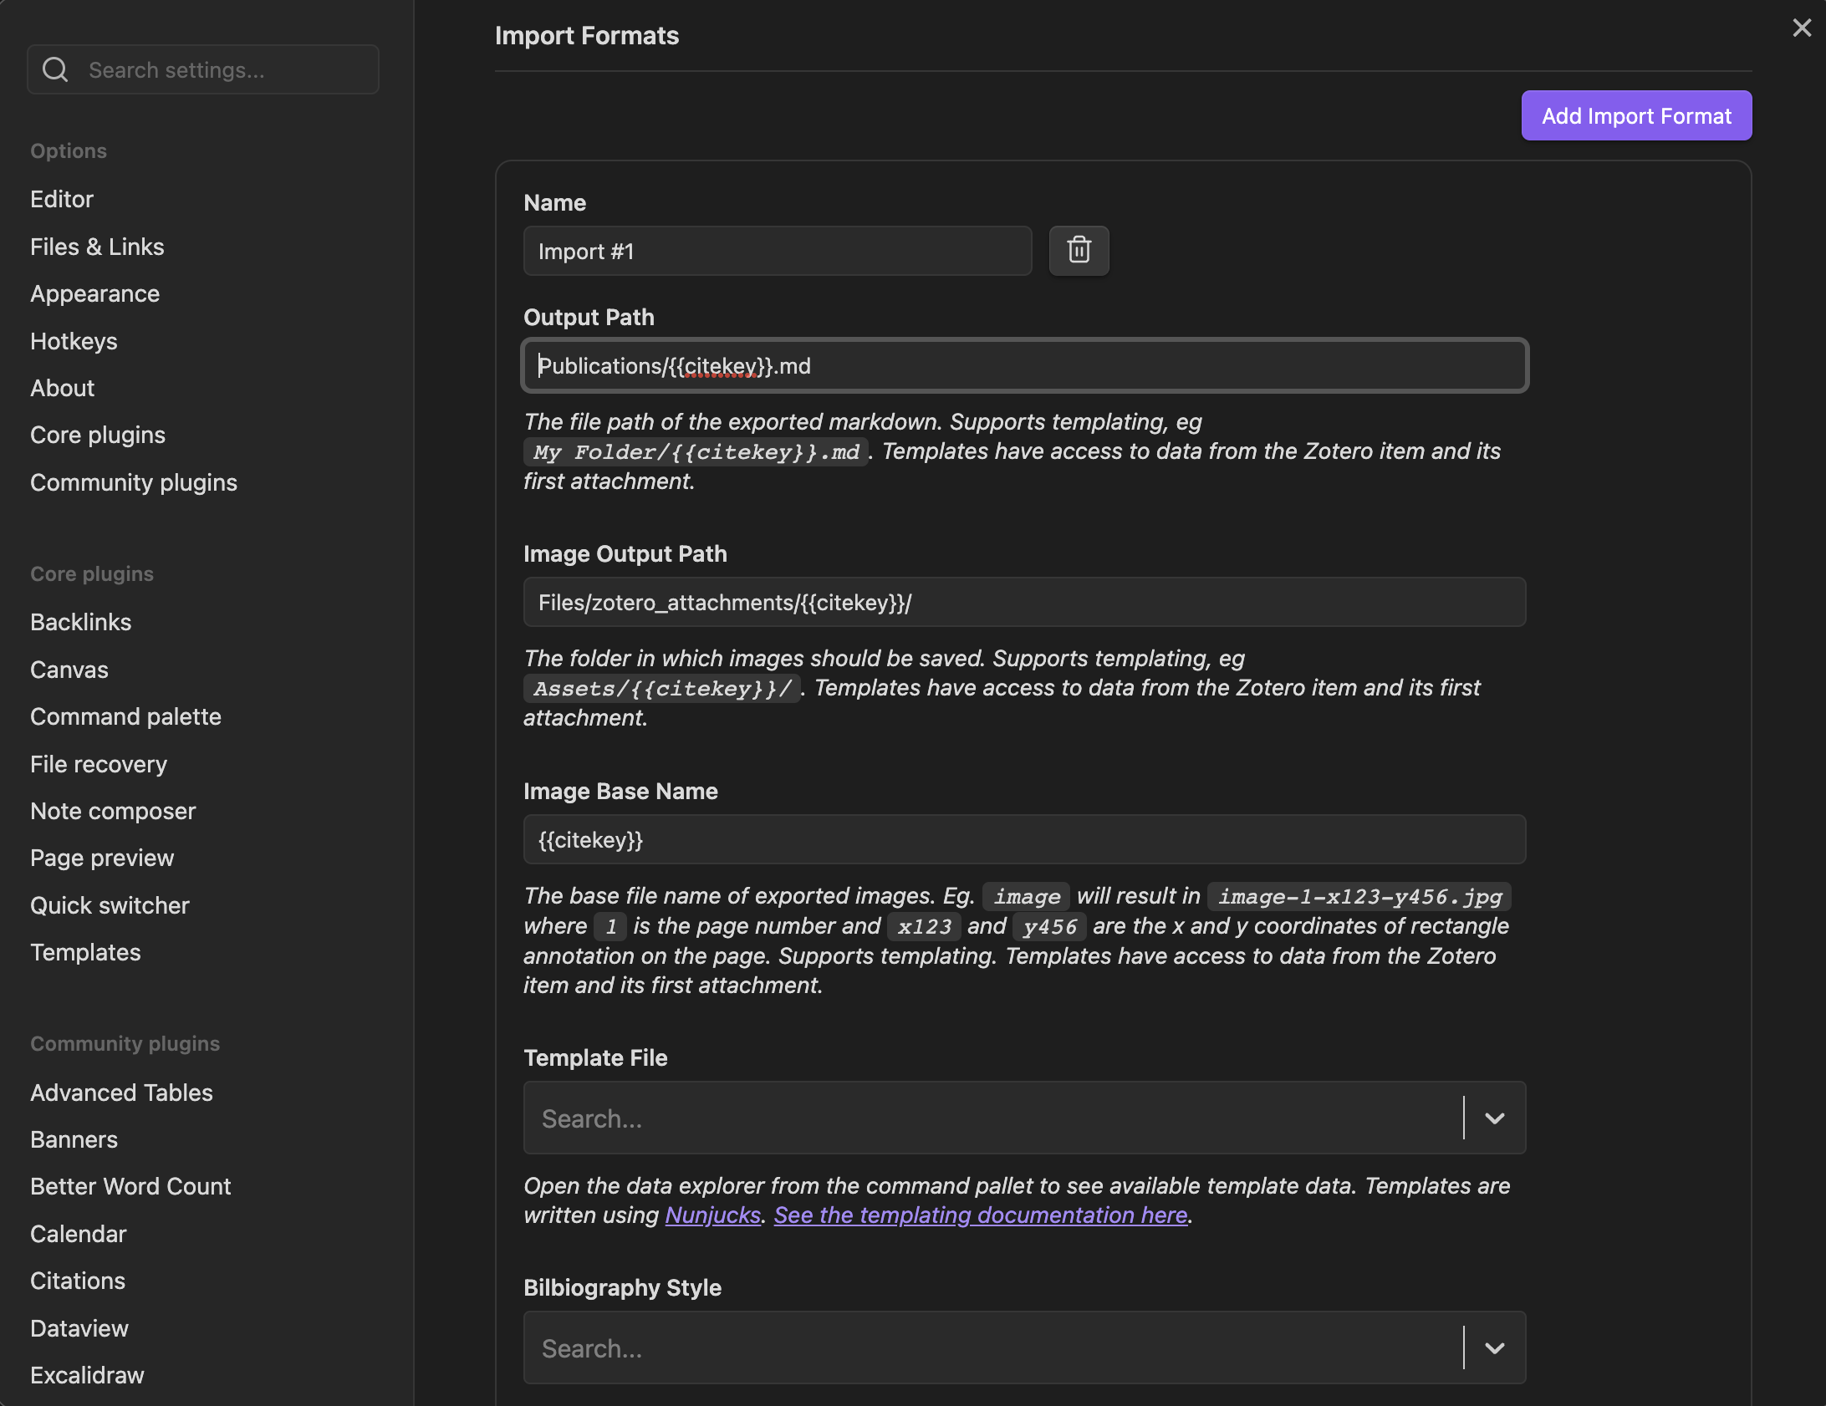This screenshot has height=1406, width=1826.
Task: Close the settings dialog with the X icon
Action: point(1801,28)
